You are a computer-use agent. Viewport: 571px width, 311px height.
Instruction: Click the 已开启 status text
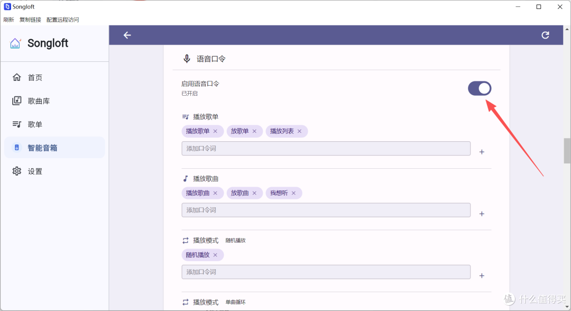coord(189,94)
